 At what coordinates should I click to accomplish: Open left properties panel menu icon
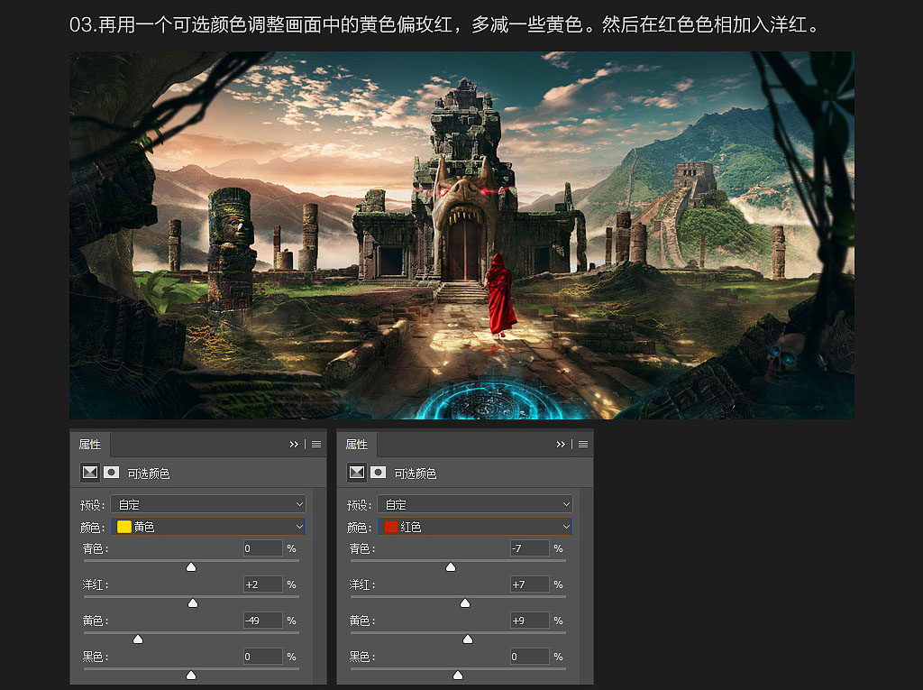pyautogui.click(x=316, y=445)
